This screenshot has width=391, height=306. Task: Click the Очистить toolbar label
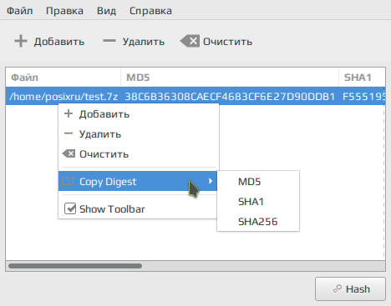227,42
